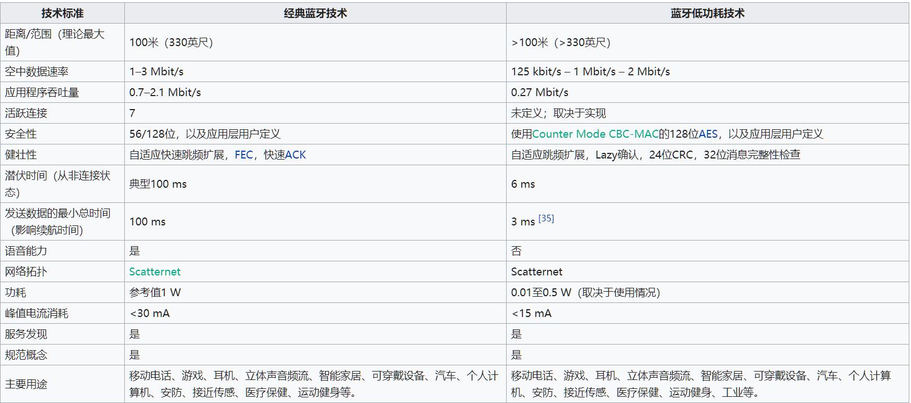Click the citation reference [35]
Screen dimensions: 911x403
click(x=546, y=219)
